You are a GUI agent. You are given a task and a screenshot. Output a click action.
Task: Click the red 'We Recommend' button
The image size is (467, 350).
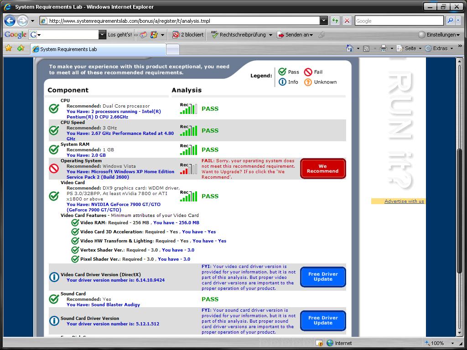point(323,169)
